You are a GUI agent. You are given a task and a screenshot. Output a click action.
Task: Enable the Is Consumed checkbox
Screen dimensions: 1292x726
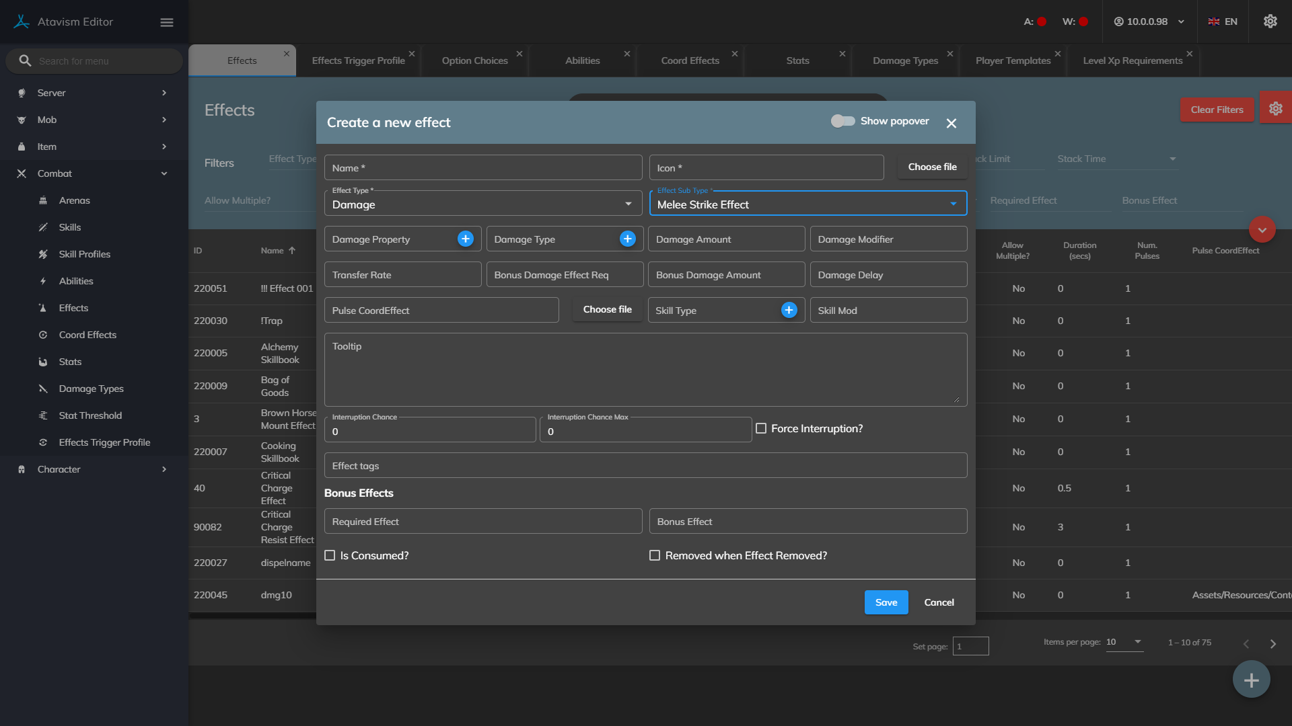pos(330,555)
